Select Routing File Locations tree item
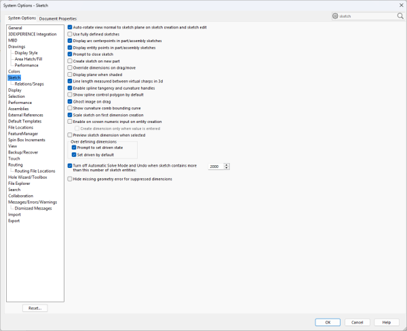 [35, 171]
